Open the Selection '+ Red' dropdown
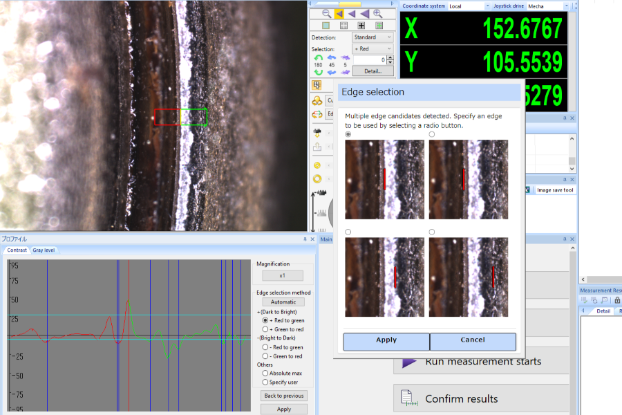622x415 pixels. 372,49
